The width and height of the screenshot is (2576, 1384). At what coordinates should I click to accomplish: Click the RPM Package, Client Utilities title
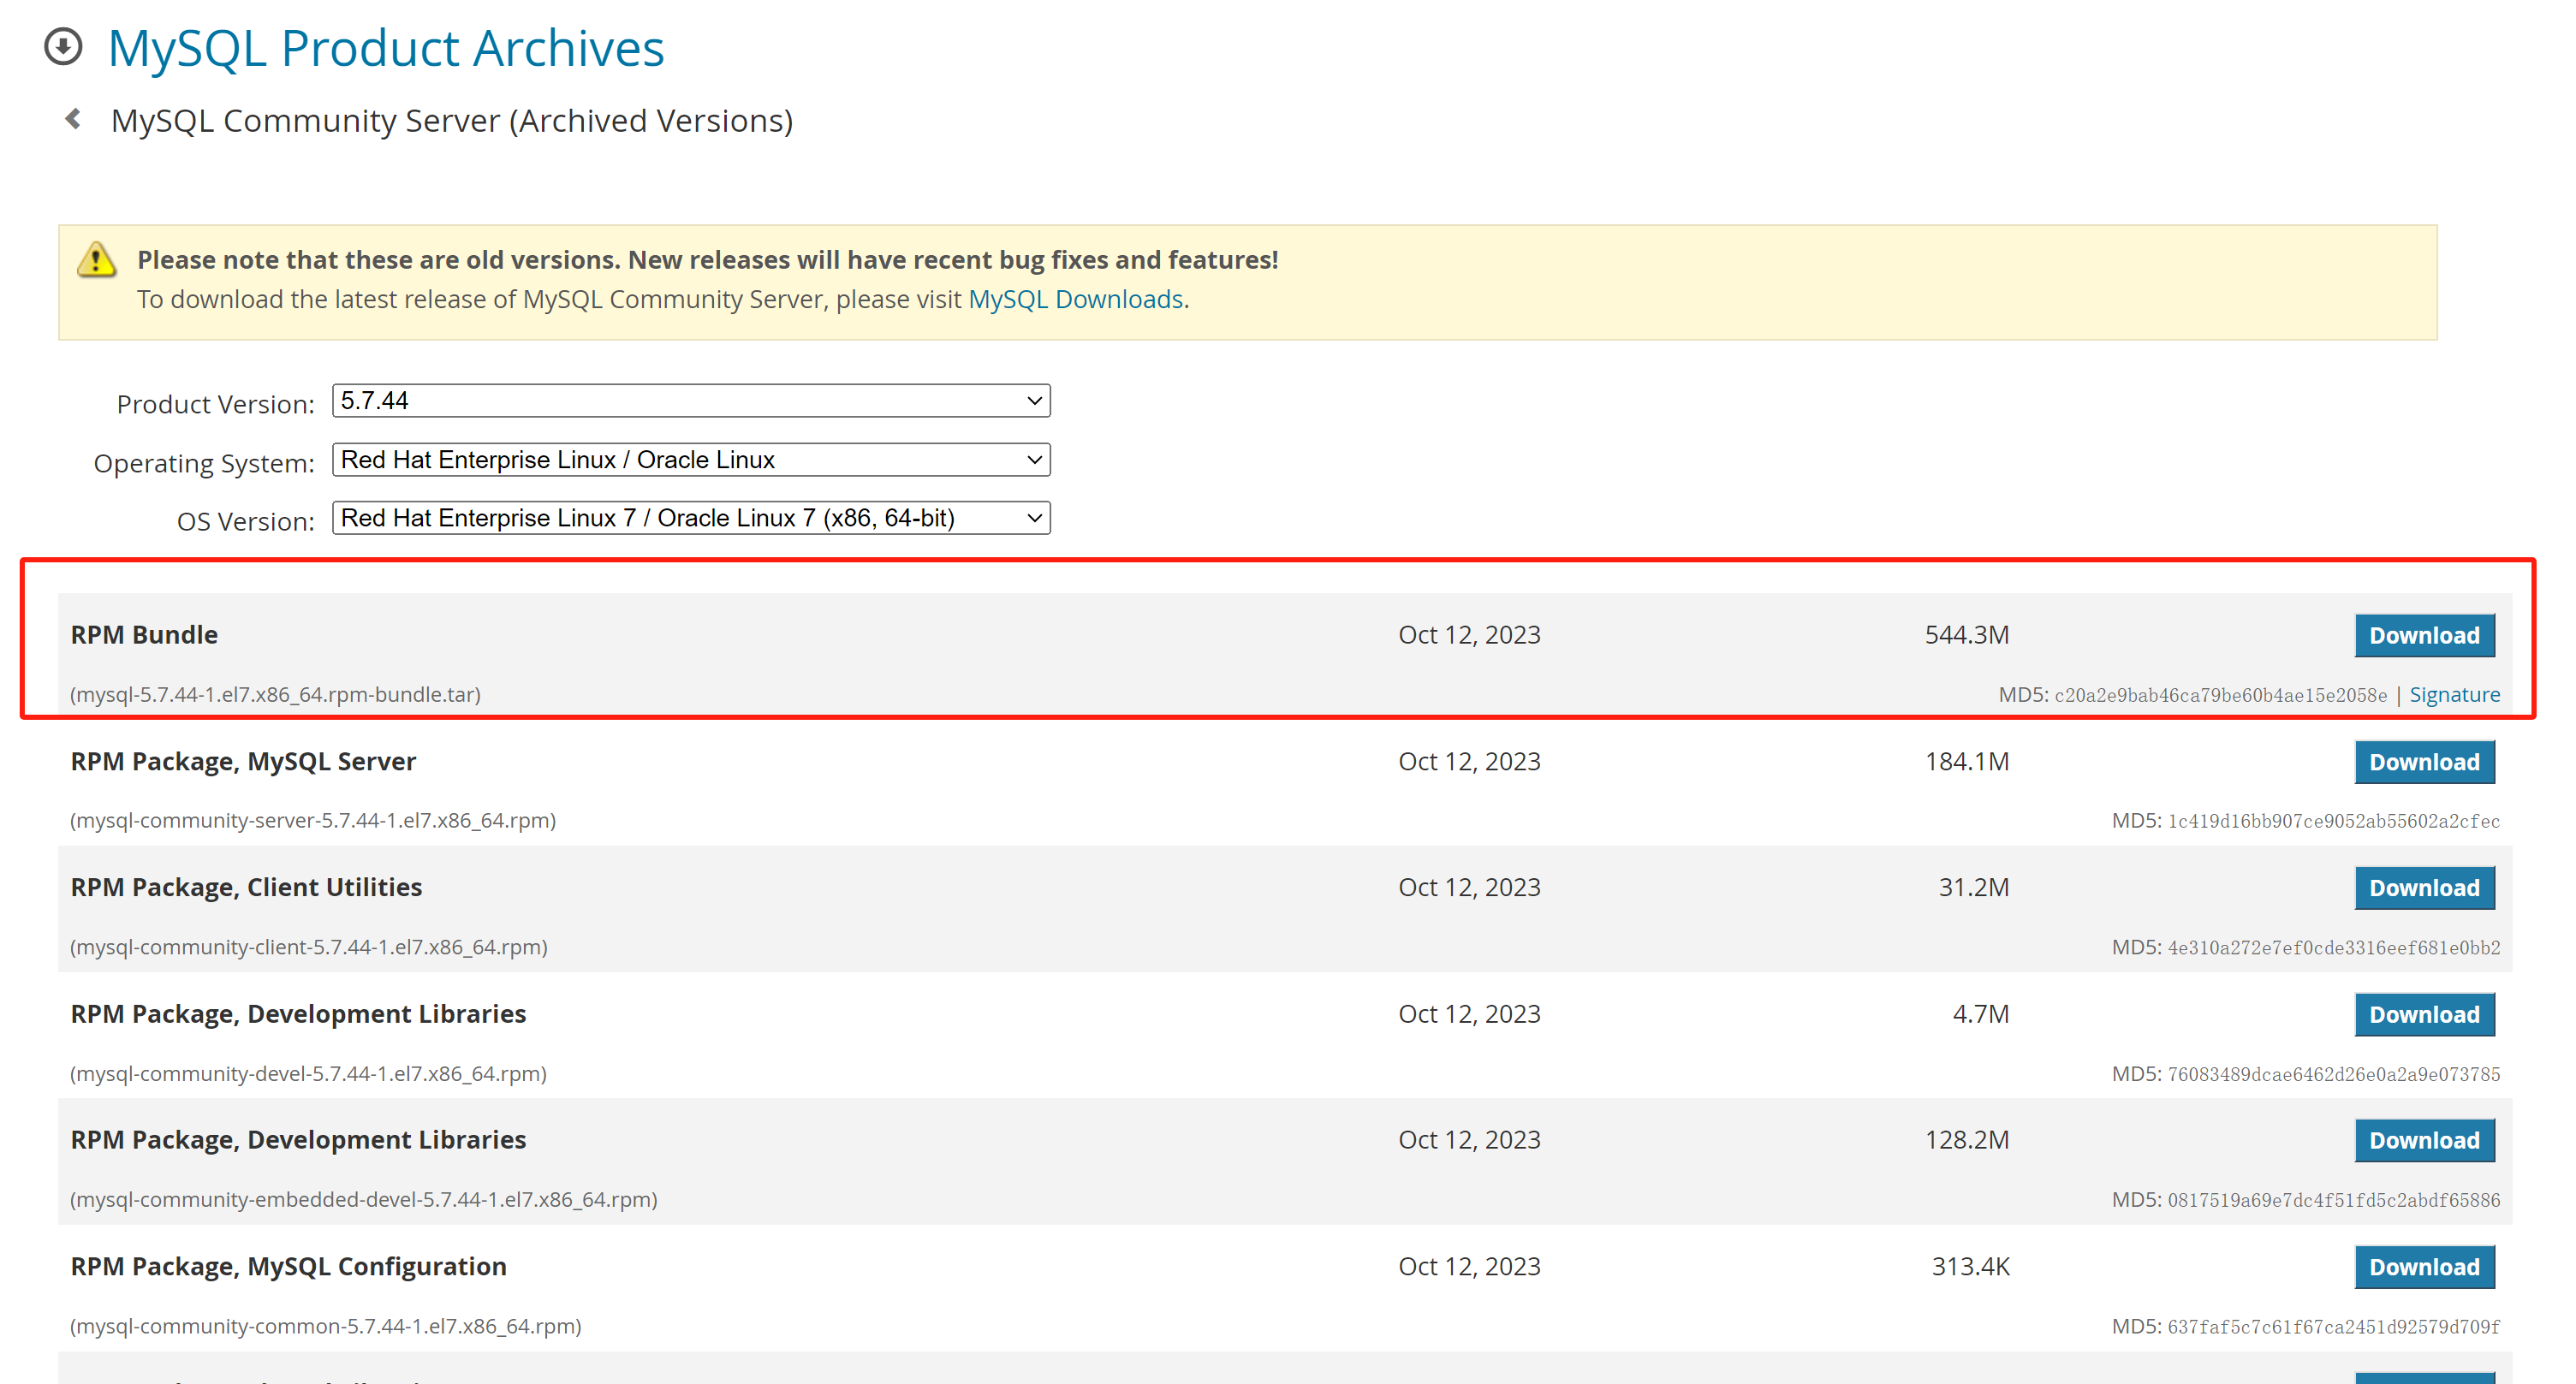click(246, 887)
